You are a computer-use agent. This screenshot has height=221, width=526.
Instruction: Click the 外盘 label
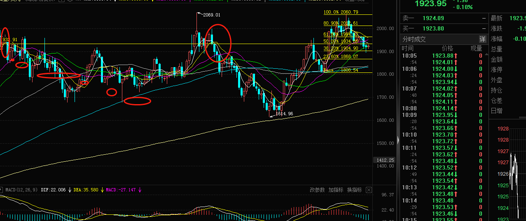(x=496, y=80)
